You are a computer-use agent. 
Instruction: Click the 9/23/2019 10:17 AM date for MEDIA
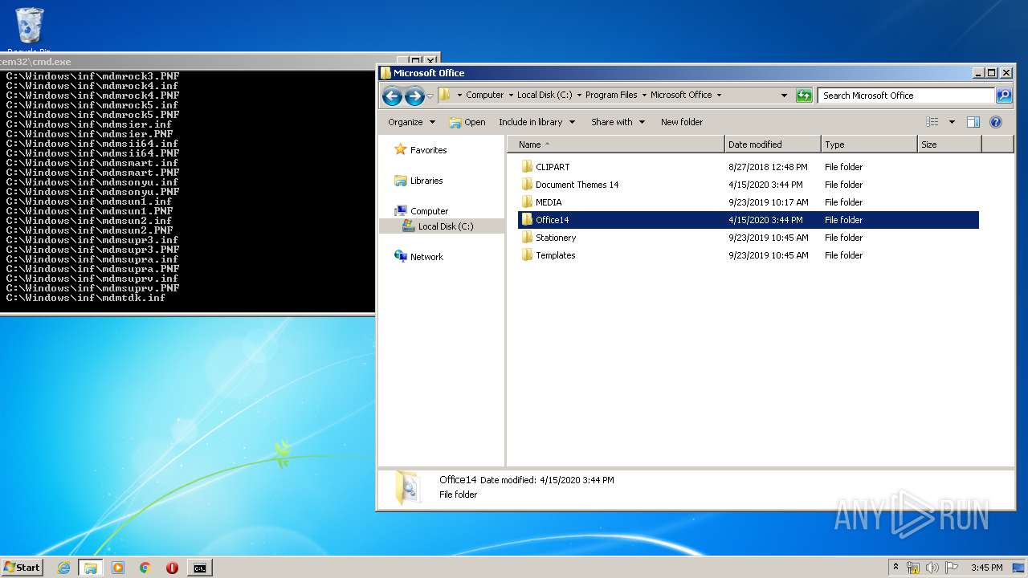tap(769, 202)
